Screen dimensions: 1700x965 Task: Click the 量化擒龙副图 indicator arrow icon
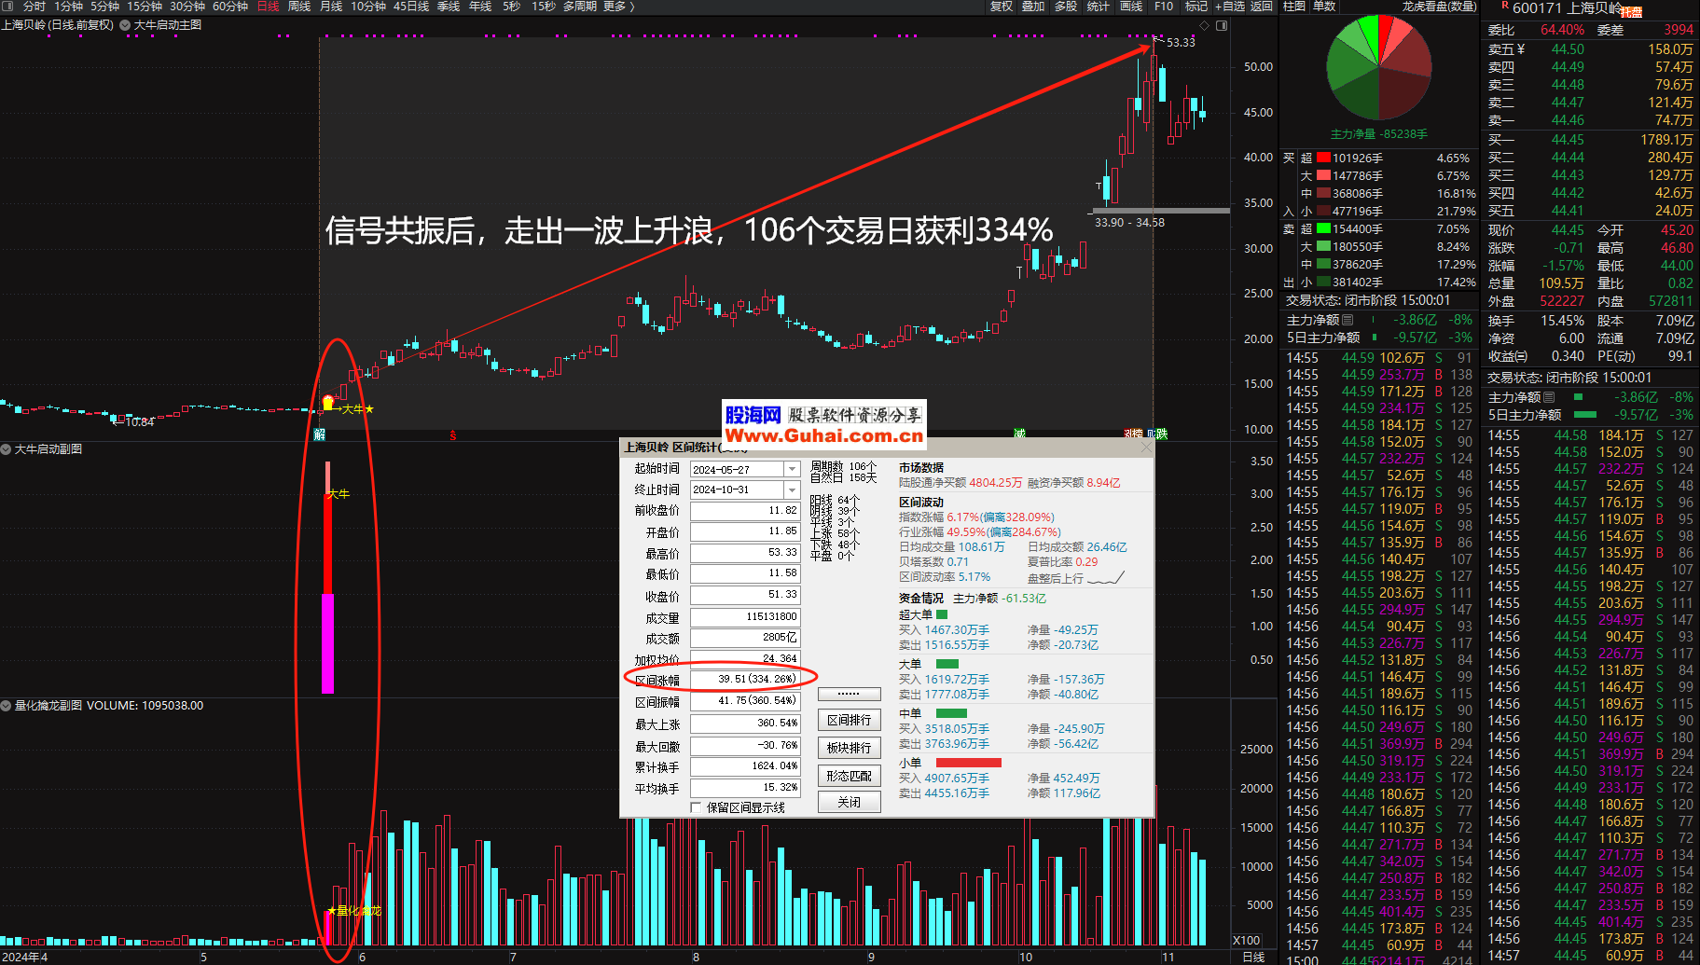[7, 706]
